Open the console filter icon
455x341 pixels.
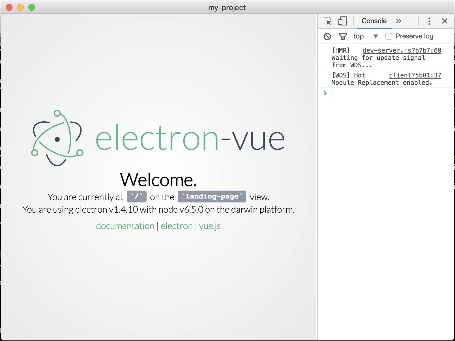[343, 36]
